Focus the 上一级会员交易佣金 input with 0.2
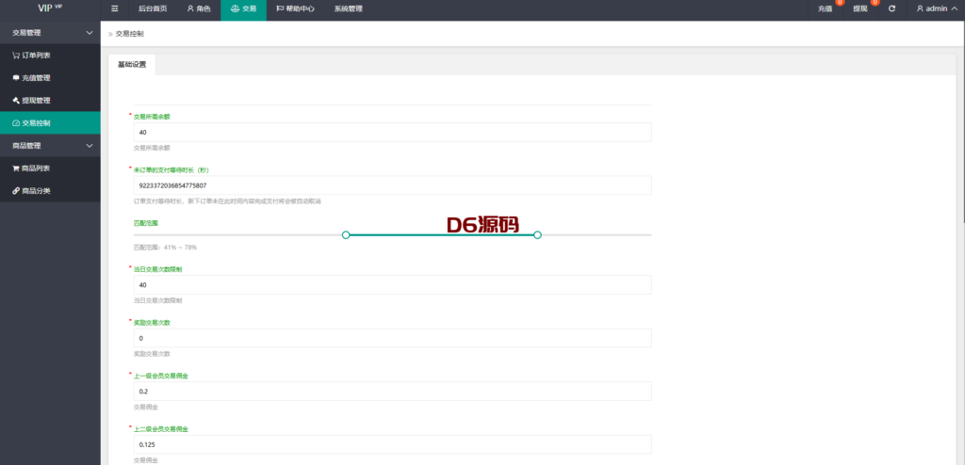 [x=392, y=392]
